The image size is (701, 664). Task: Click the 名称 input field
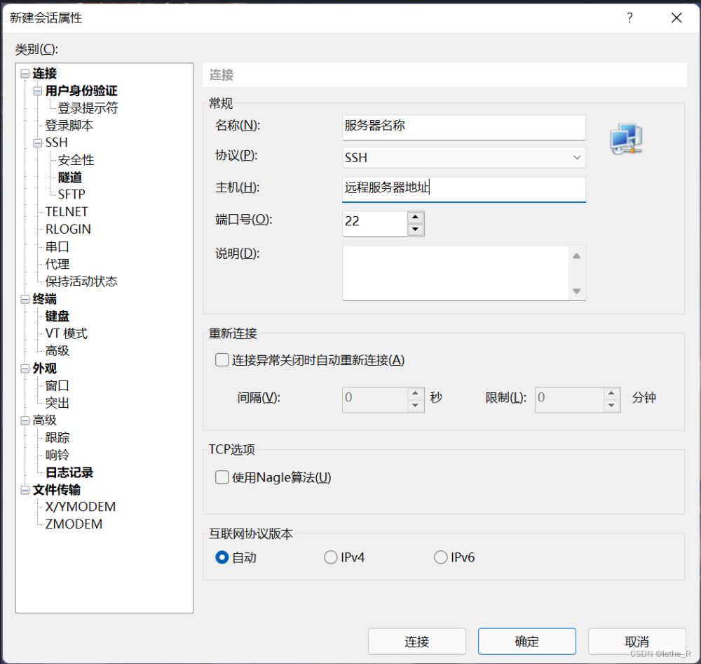click(463, 128)
